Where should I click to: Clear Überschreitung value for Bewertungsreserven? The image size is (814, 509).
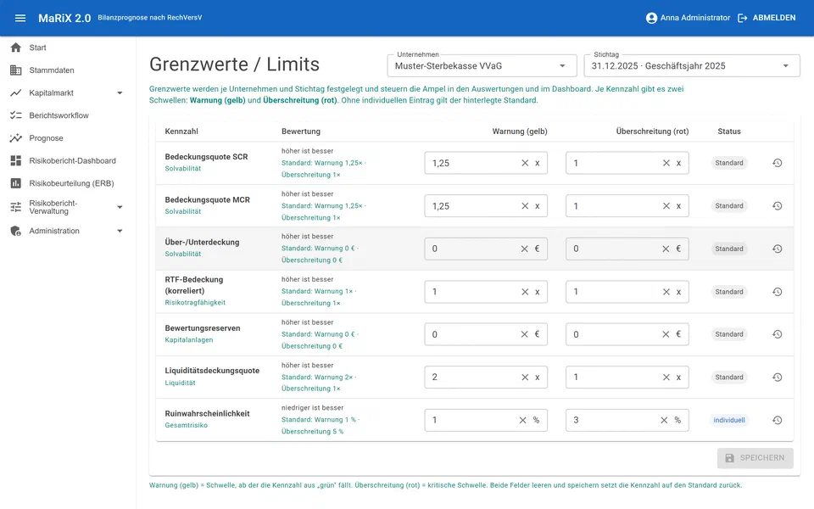coord(666,334)
